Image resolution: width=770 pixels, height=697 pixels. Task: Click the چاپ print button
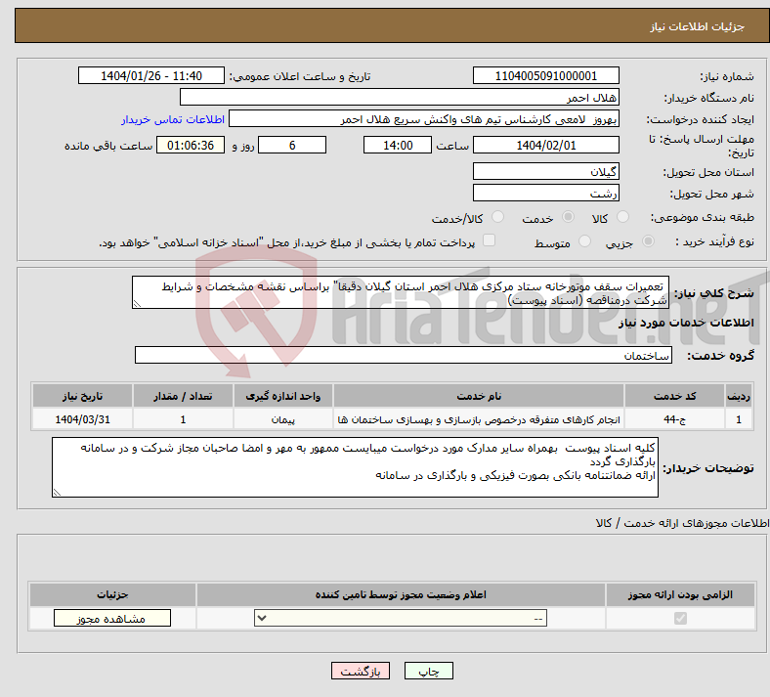(x=429, y=671)
